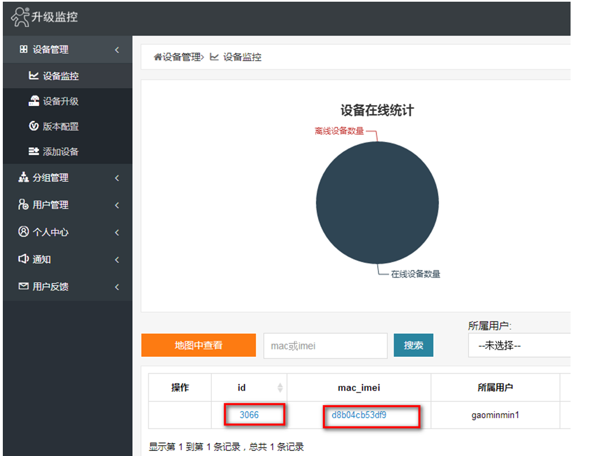The image size is (601, 456).
Task: Click the 升级监控 logo icon
Action: tap(20, 16)
